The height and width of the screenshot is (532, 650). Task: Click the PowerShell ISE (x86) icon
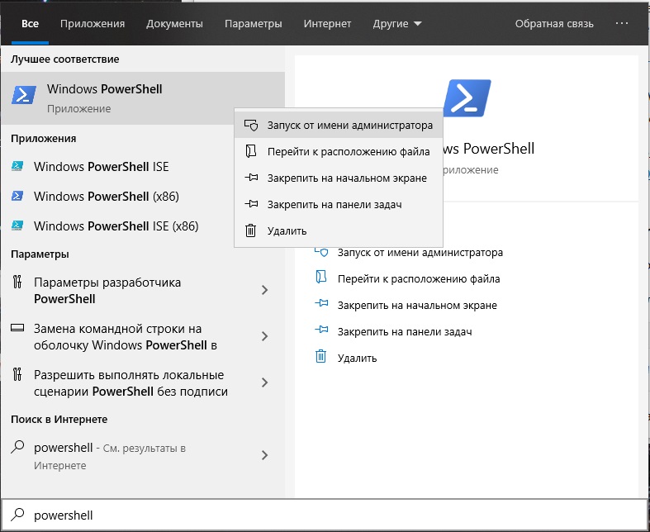click(17, 226)
